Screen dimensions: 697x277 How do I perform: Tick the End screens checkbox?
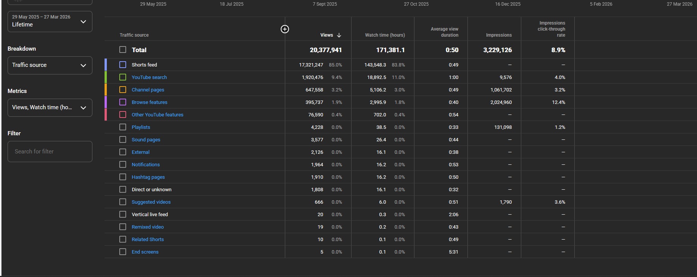123,252
